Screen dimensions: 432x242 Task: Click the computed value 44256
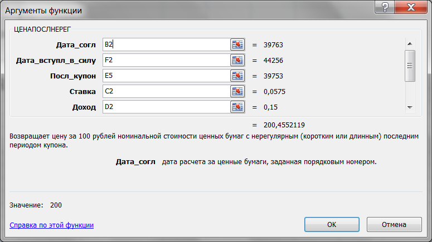pyautogui.click(x=273, y=61)
